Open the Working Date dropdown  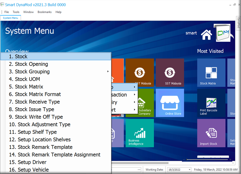click(x=189, y=169)
